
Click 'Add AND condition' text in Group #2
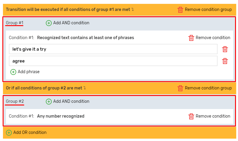coord(71,102)
